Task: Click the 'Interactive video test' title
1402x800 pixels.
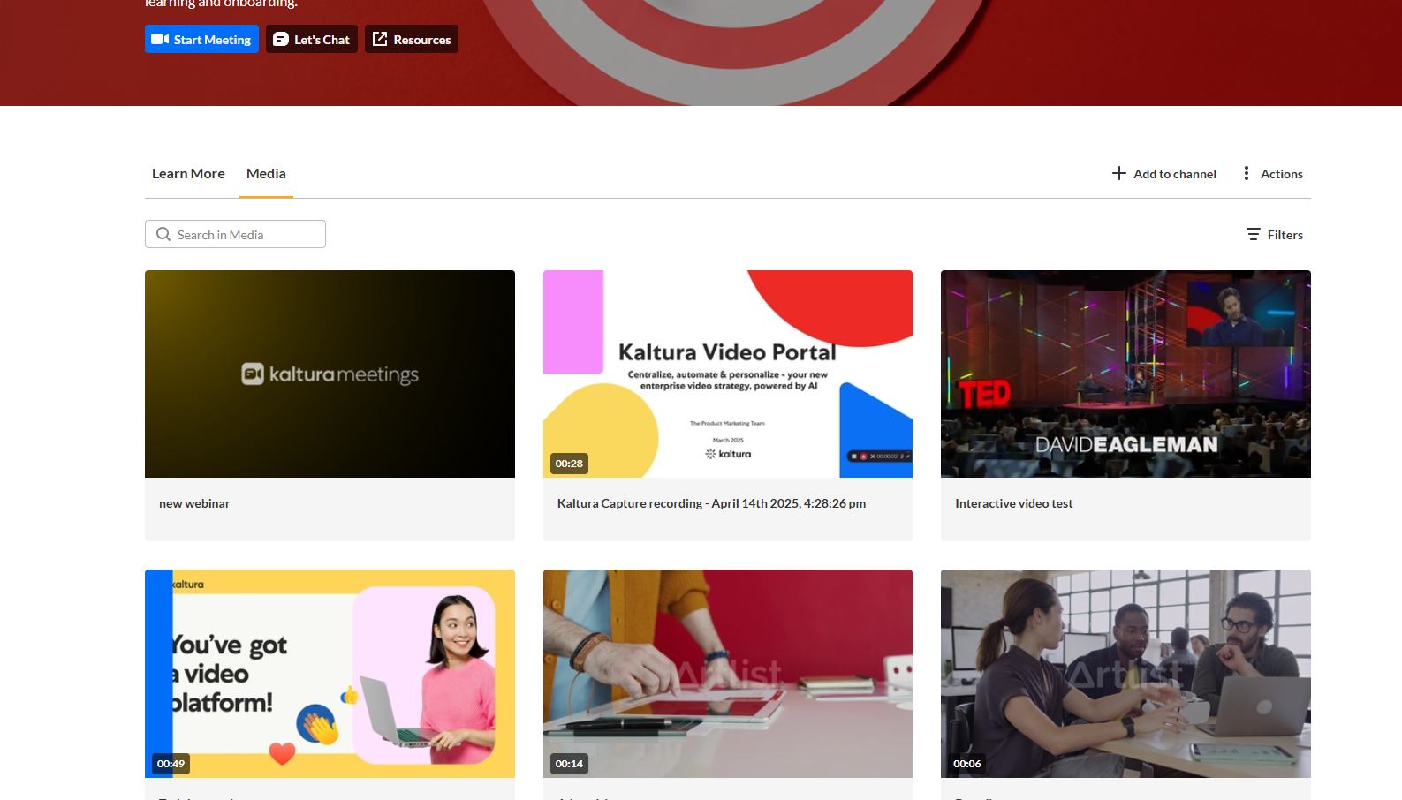Action: pos(1014,503)
